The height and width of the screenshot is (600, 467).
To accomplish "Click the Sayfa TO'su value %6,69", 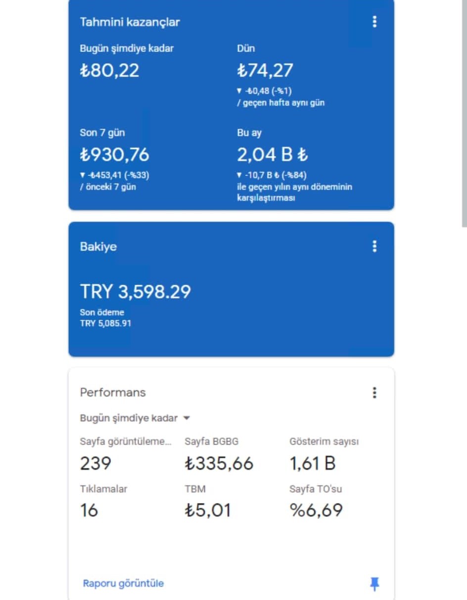I will pyautogui.click(x=316, y=510).
